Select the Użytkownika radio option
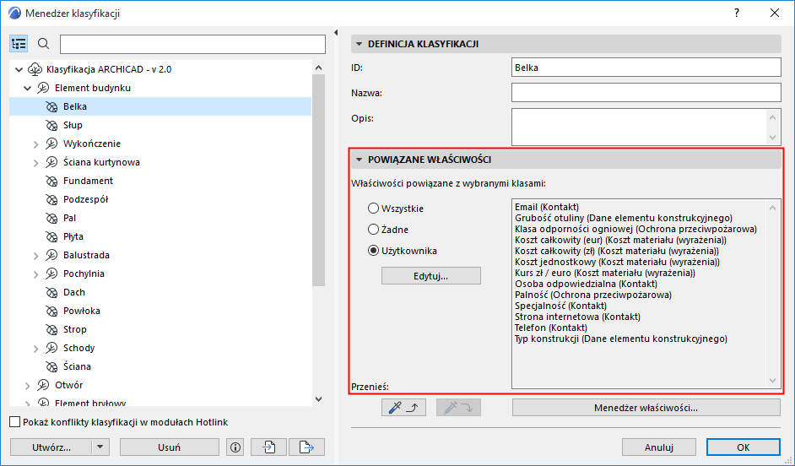Screen dimensions: 795x466 click(374, 251)
